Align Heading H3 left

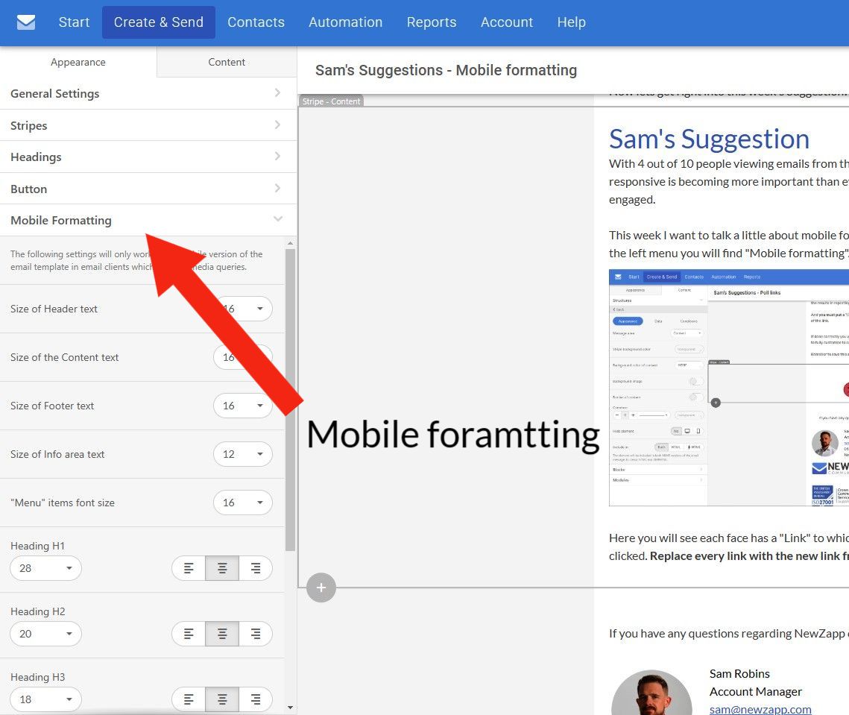(189, 699)
